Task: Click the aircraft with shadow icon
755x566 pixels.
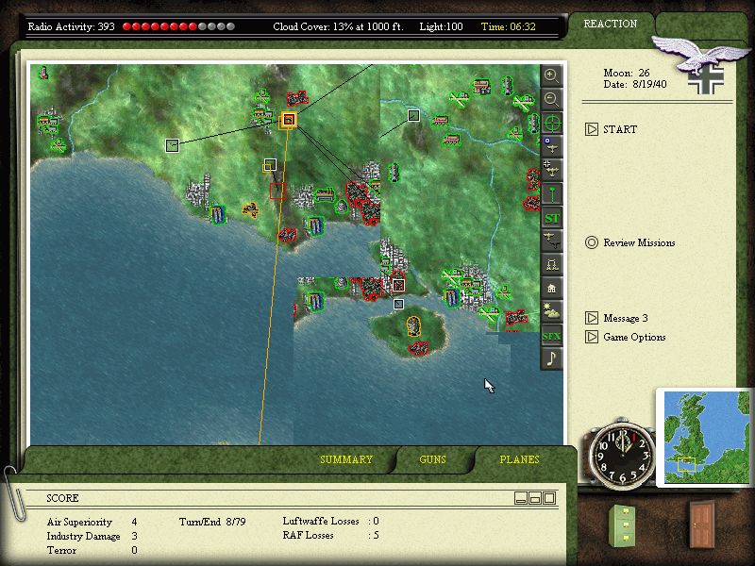Action: tap(551, 241)
